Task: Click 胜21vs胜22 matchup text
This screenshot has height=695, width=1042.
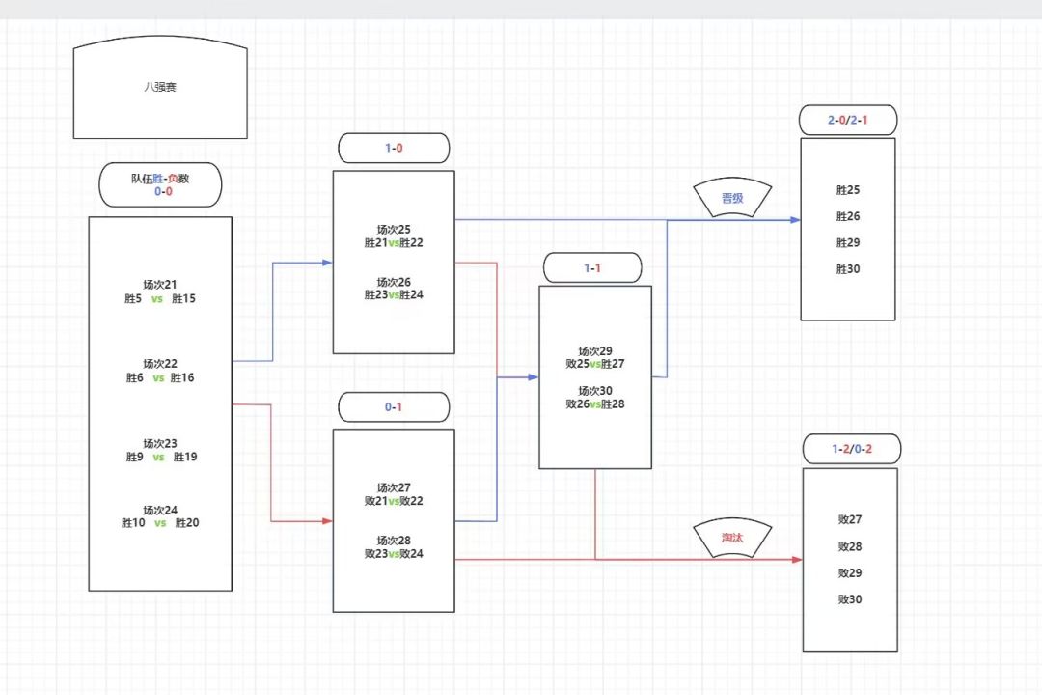Action: click(x=394, y=242)
